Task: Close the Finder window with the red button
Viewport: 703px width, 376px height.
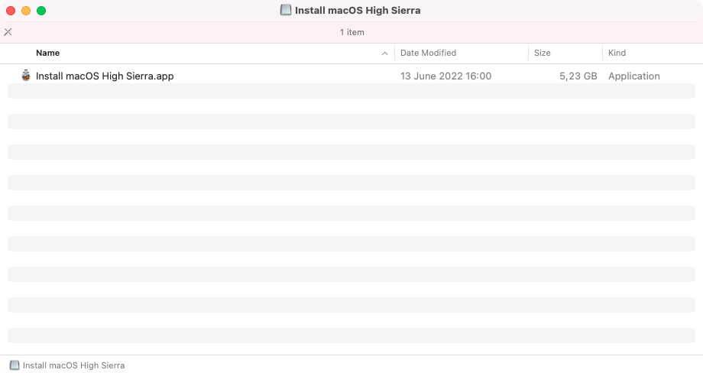Action: [11, 11]
